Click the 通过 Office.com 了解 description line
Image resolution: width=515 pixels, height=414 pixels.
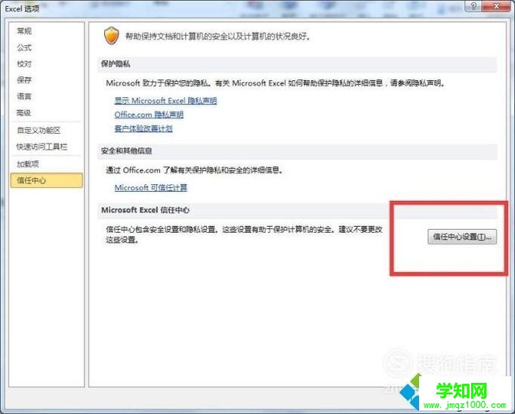194,170
